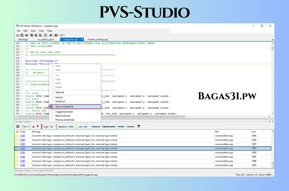Open tab list dropdown arrow at tab strip end
Image resolution: width=289 pixels, height=191 pixels.
click(x=273, y=39)
